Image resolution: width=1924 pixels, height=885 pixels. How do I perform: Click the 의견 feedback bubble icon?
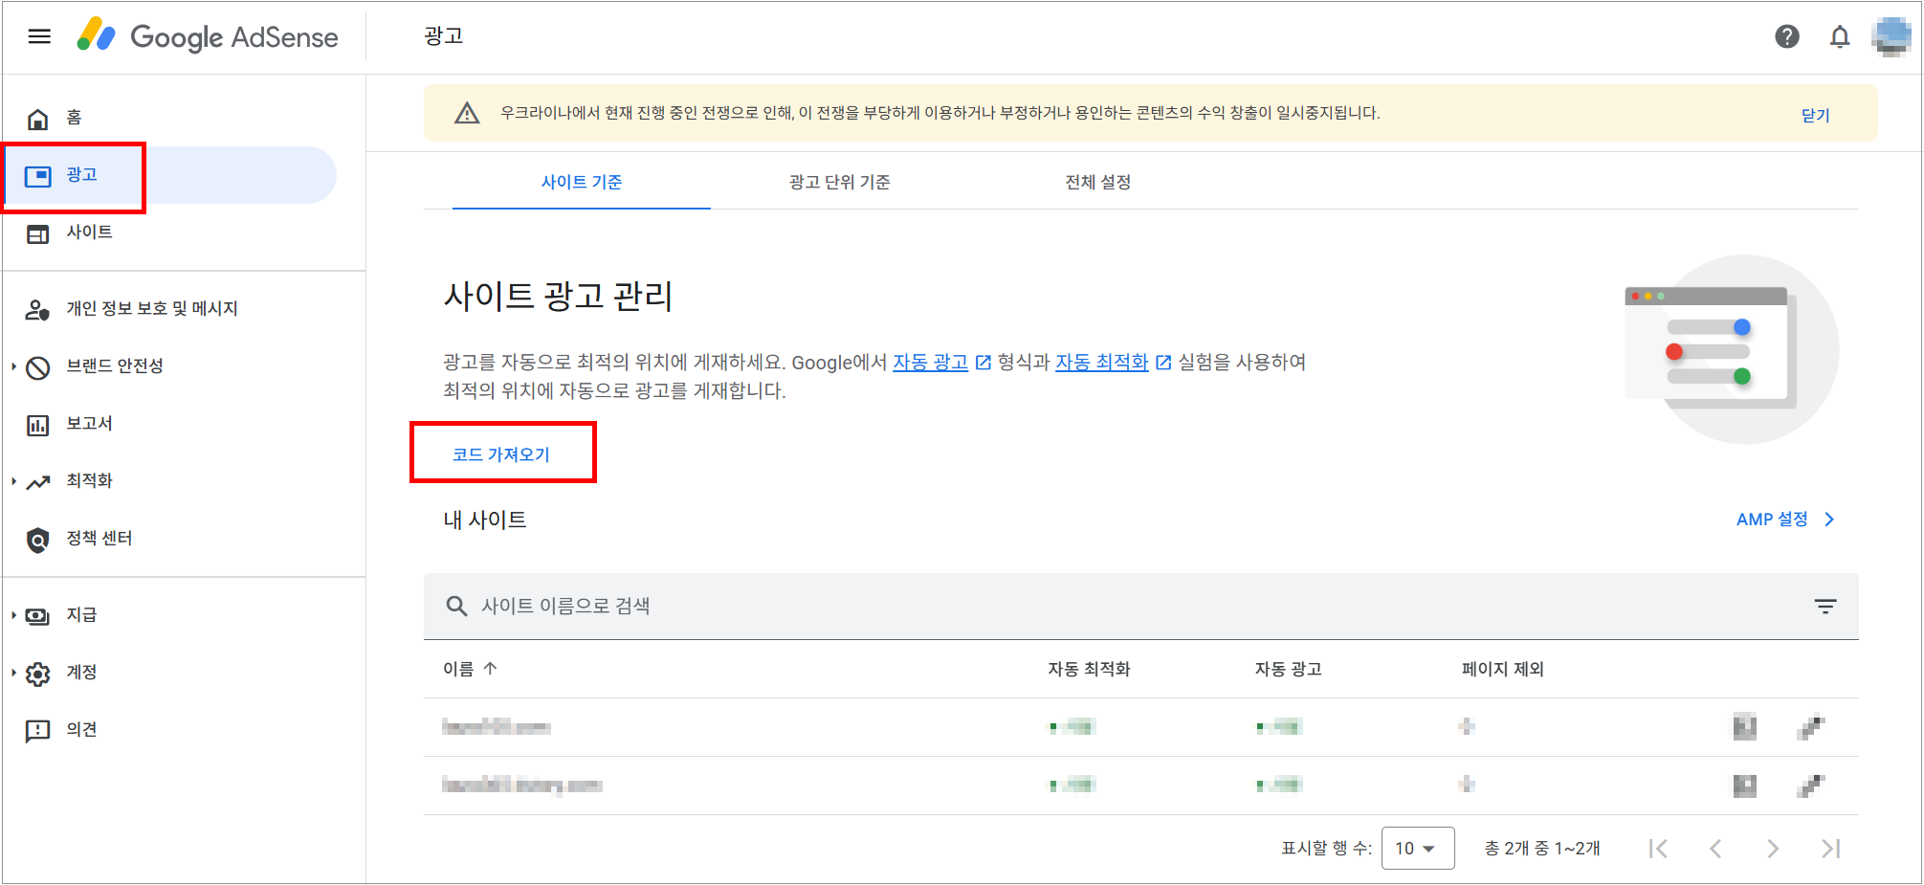tap(37, 732)
